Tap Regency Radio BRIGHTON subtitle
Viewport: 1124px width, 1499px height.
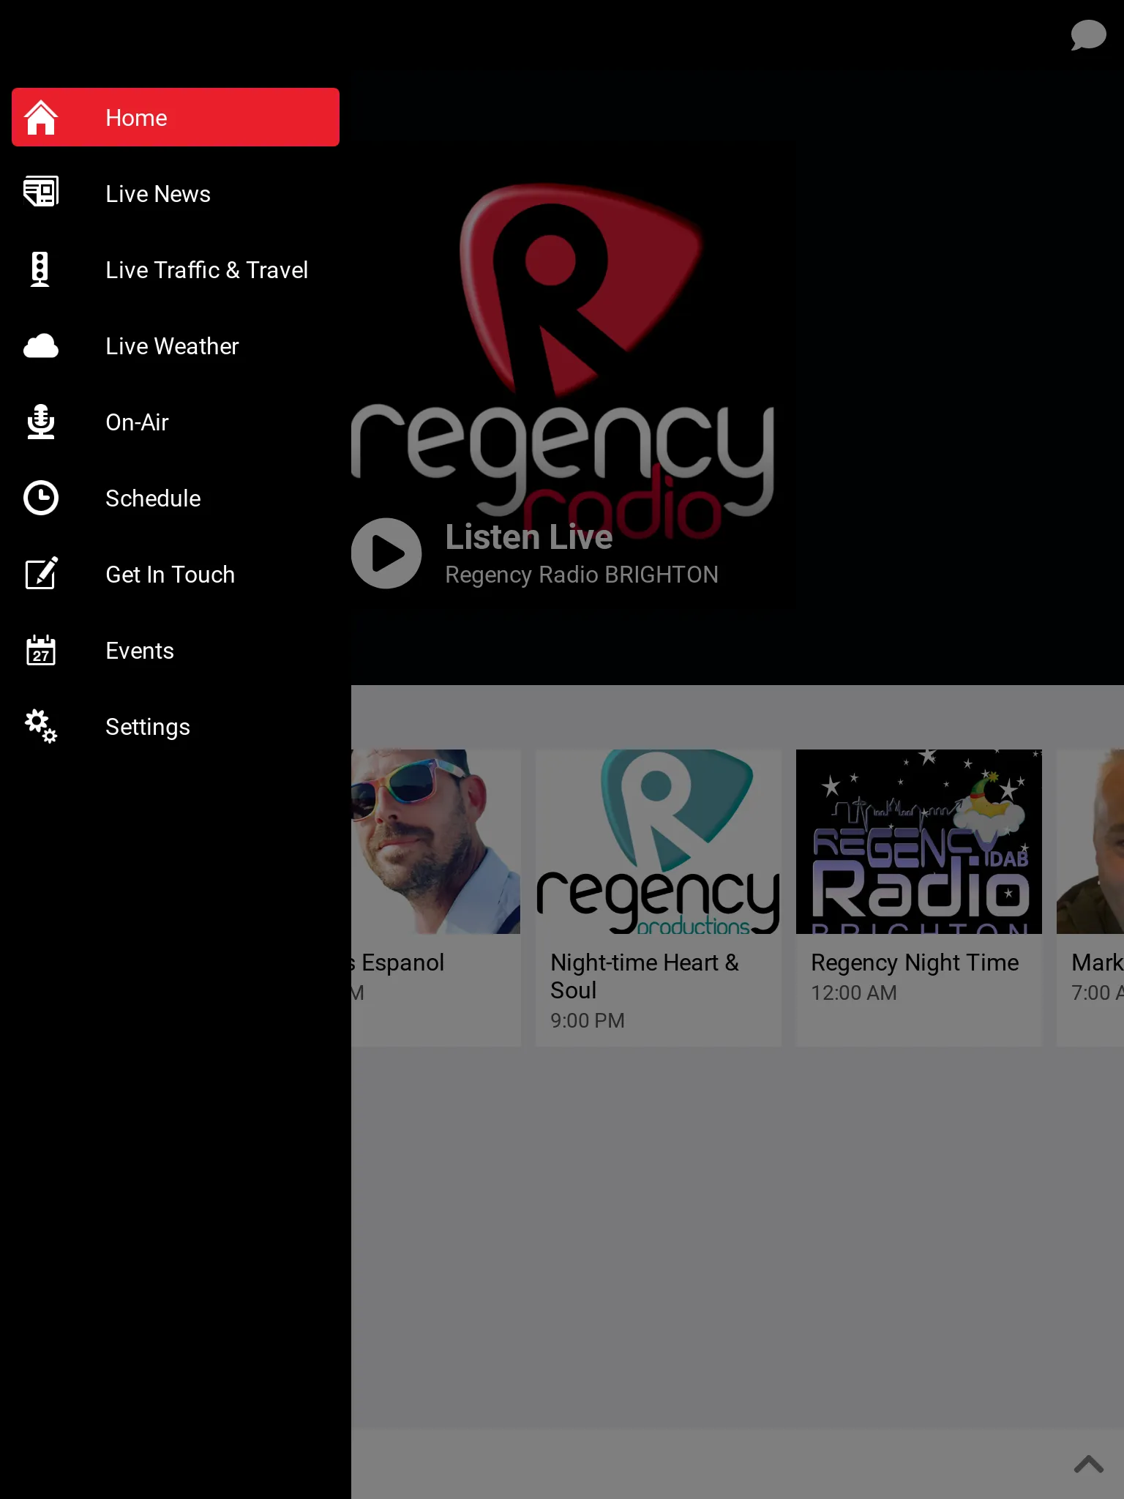pyautogui.click(x=582, y=575)
